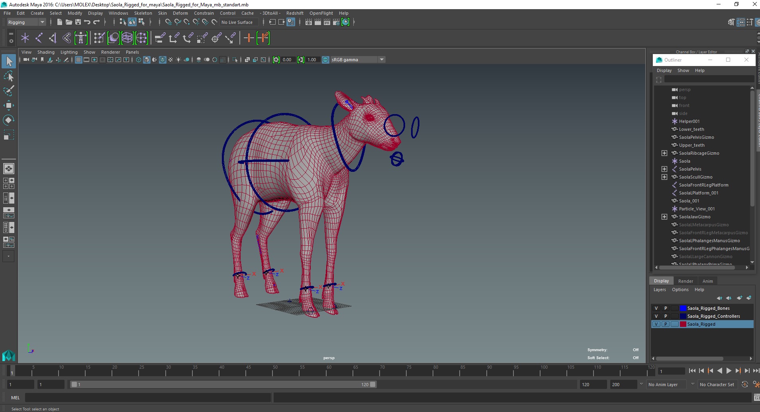Click the Parent constraint shelf icon
Screen dimensions: 760x412
(x=160, y=38)
